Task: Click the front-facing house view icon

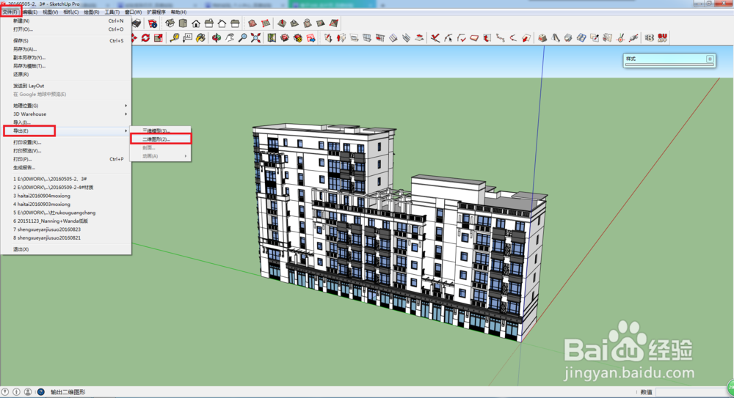Action: coord(196,23)
